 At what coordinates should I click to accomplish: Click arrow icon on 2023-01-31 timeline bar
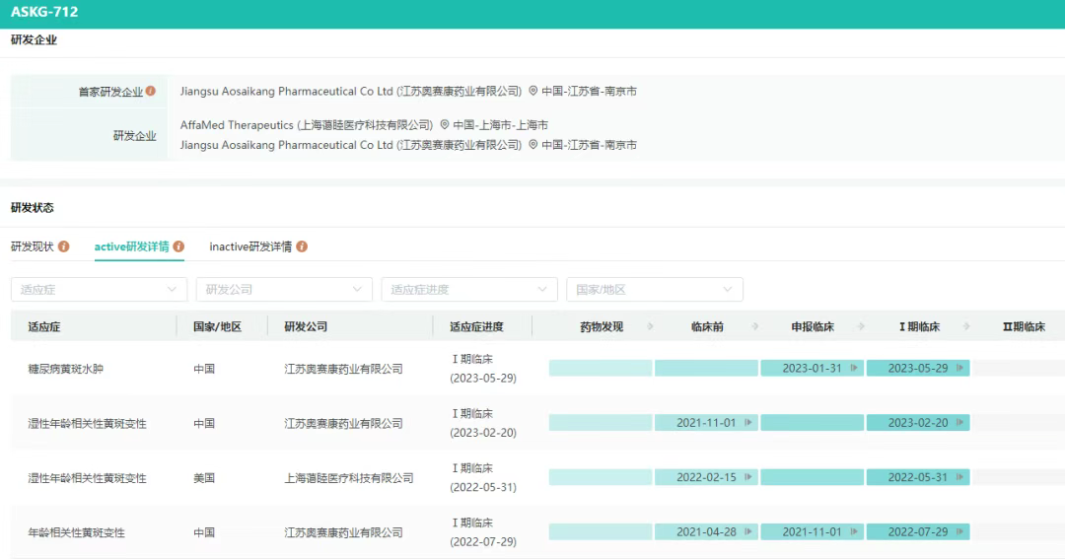pos(854,368)
